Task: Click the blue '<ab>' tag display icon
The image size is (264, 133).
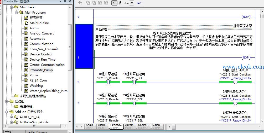Action: tap(139, 3)
